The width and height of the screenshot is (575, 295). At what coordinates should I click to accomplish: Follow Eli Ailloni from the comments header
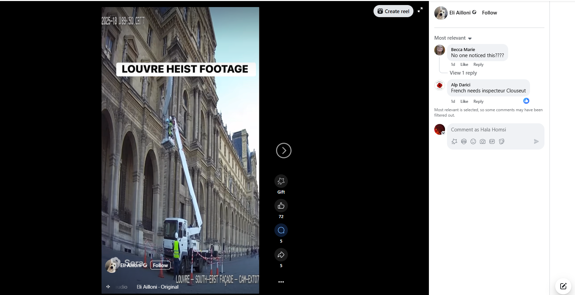click(489, 13)
